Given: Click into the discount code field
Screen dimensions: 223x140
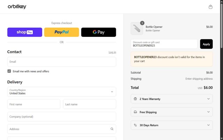Looking at the screenshot, I should tap(164, 44).
